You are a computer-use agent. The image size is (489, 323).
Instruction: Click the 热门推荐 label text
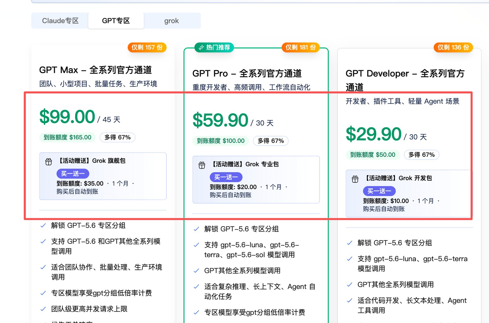pyautogui.click(x=218, y=47)
